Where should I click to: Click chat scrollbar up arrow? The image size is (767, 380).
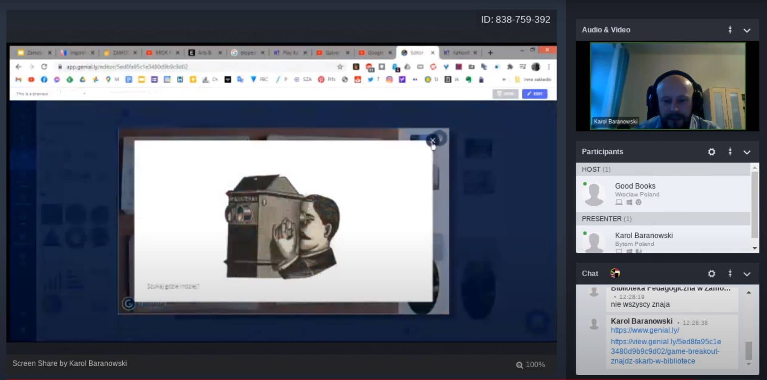pos(748,292)
